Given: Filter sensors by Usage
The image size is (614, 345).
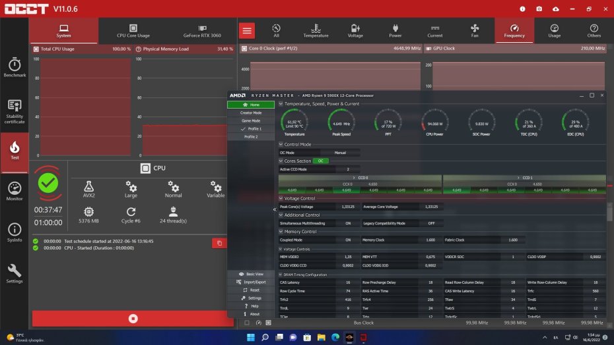Looking at the screenshot, I should (x=554, y=31).
